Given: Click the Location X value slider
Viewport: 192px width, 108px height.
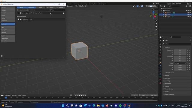Looking at the screenshot, I should [180, 50].
